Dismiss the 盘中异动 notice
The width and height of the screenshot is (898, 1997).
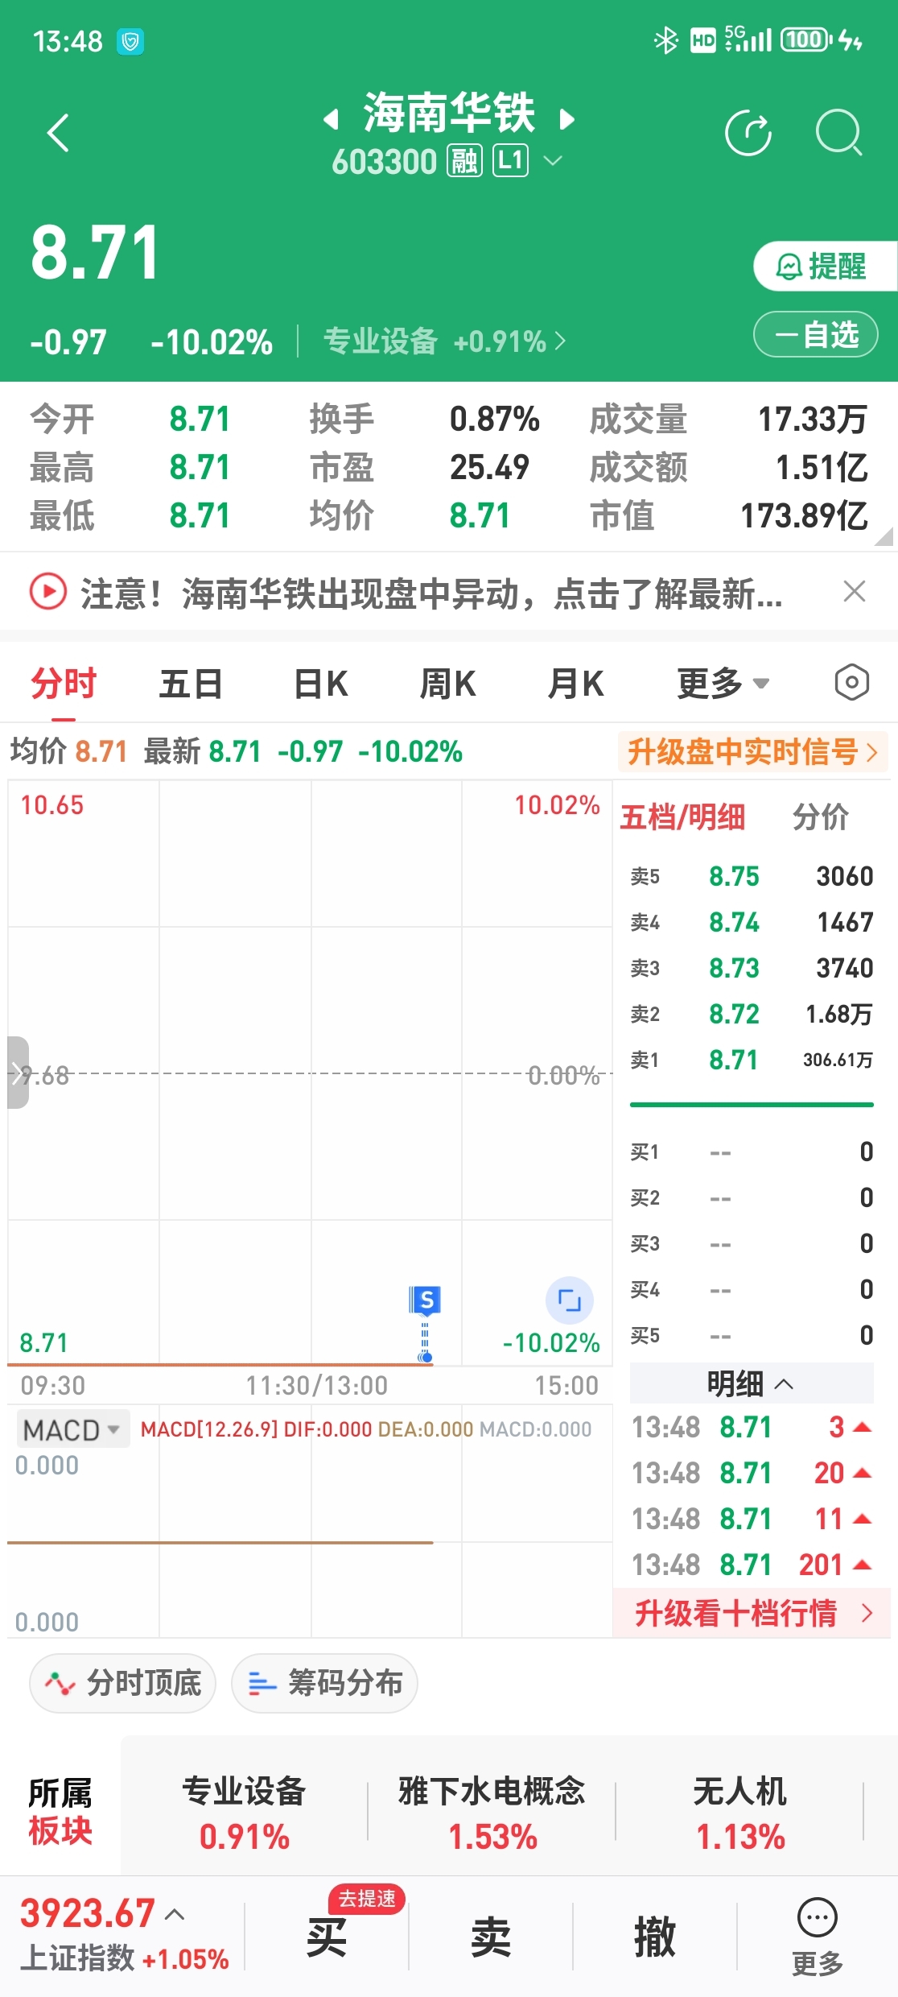tap(855, 592)
